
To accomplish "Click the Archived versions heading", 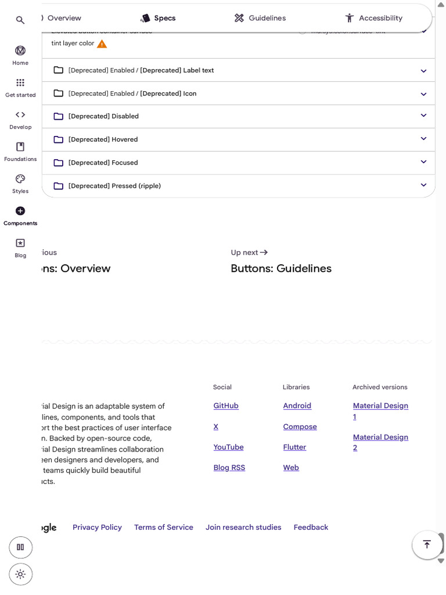I will [x=380, y=387].
